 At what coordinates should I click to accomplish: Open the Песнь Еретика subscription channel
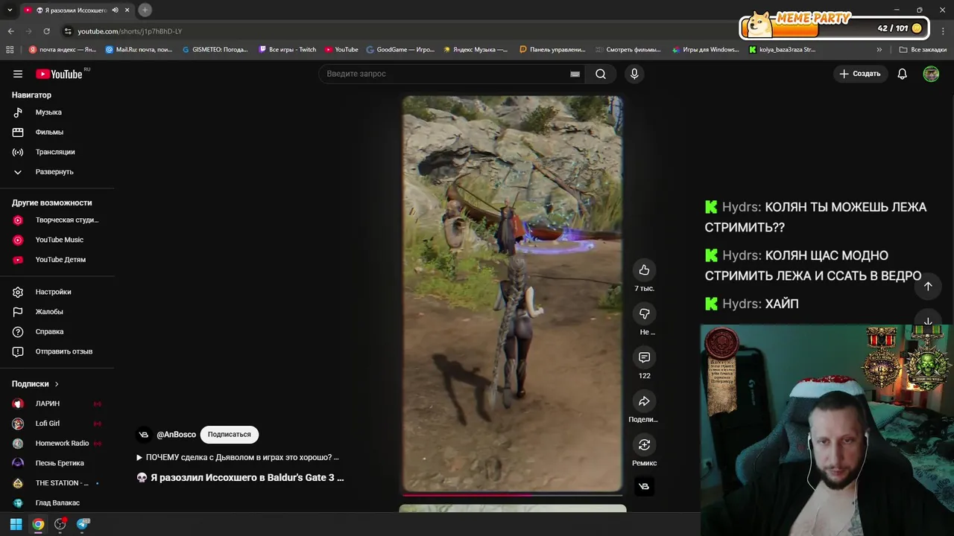tap(58, 463)
